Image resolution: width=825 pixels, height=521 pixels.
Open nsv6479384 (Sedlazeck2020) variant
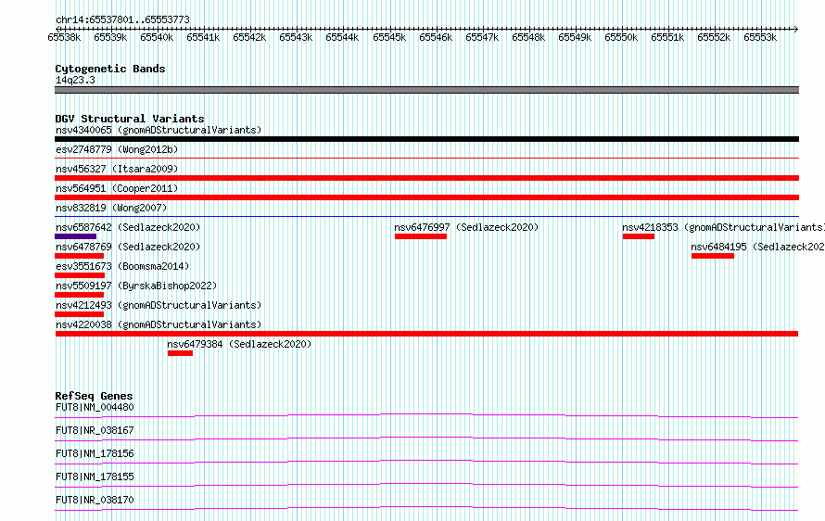coord(239,344)
